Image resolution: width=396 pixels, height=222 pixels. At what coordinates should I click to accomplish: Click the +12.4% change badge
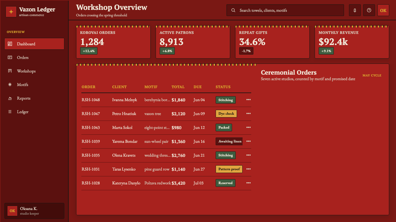point(89,51)
